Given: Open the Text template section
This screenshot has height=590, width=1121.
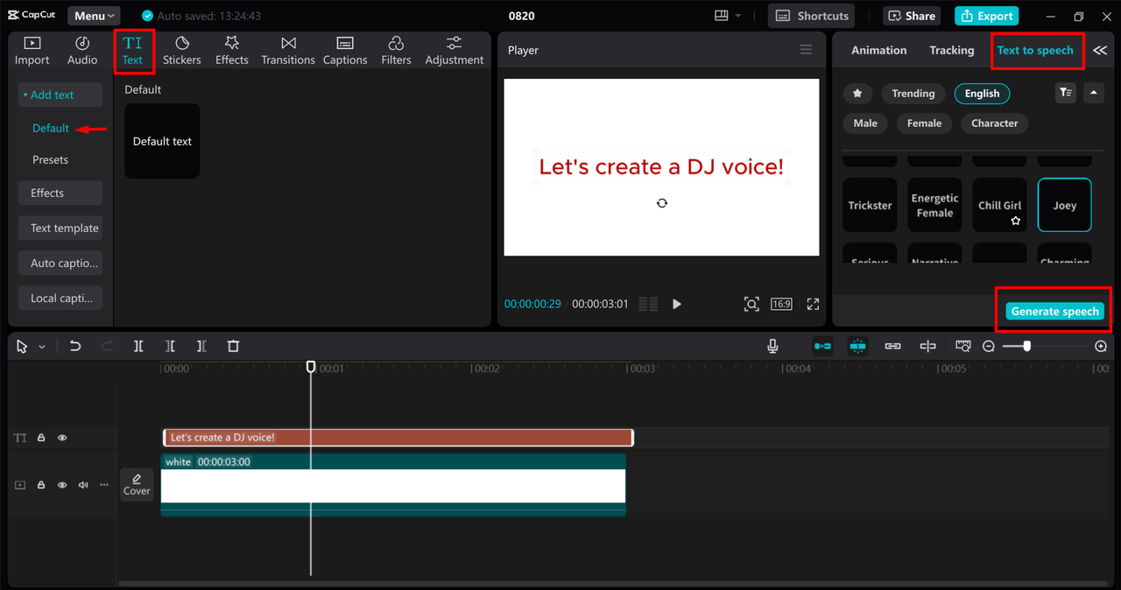Looking at the screenshot, I should coord(60,228).
